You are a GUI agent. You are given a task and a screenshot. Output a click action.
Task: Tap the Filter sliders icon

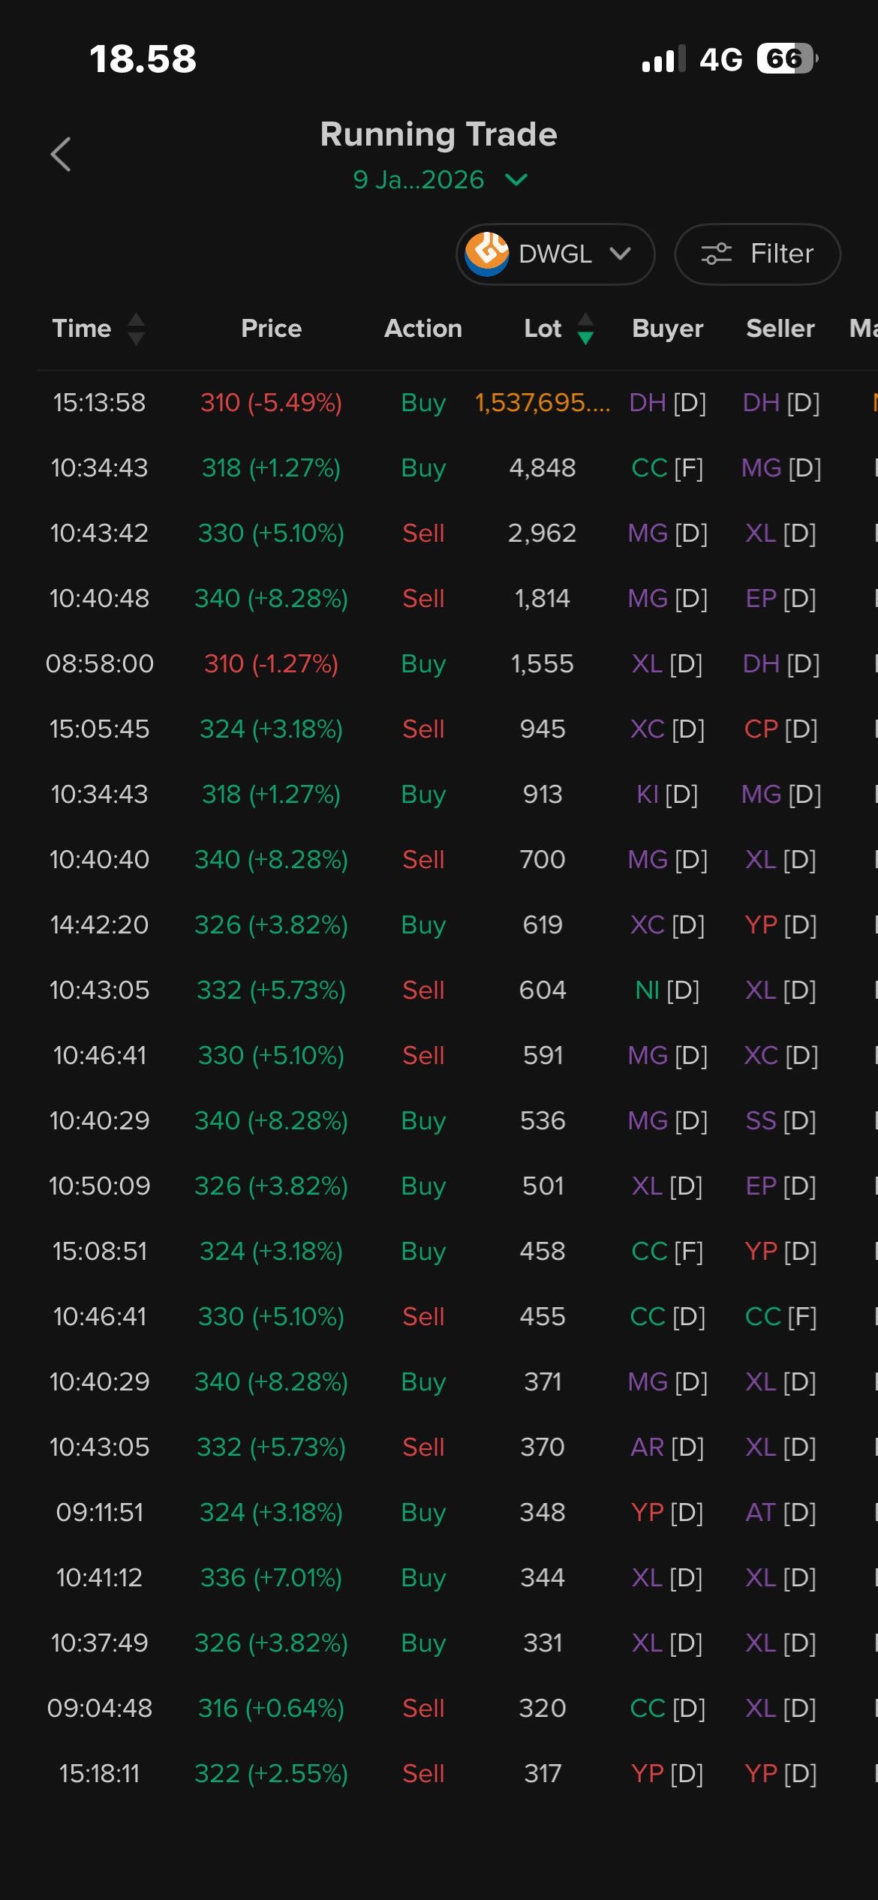(x=716, y=254)
